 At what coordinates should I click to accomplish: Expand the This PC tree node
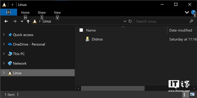tap(4, 54)
